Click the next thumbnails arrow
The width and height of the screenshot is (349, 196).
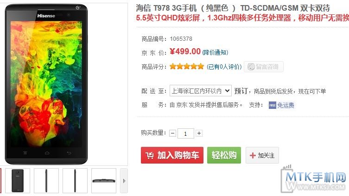[124, 181]
